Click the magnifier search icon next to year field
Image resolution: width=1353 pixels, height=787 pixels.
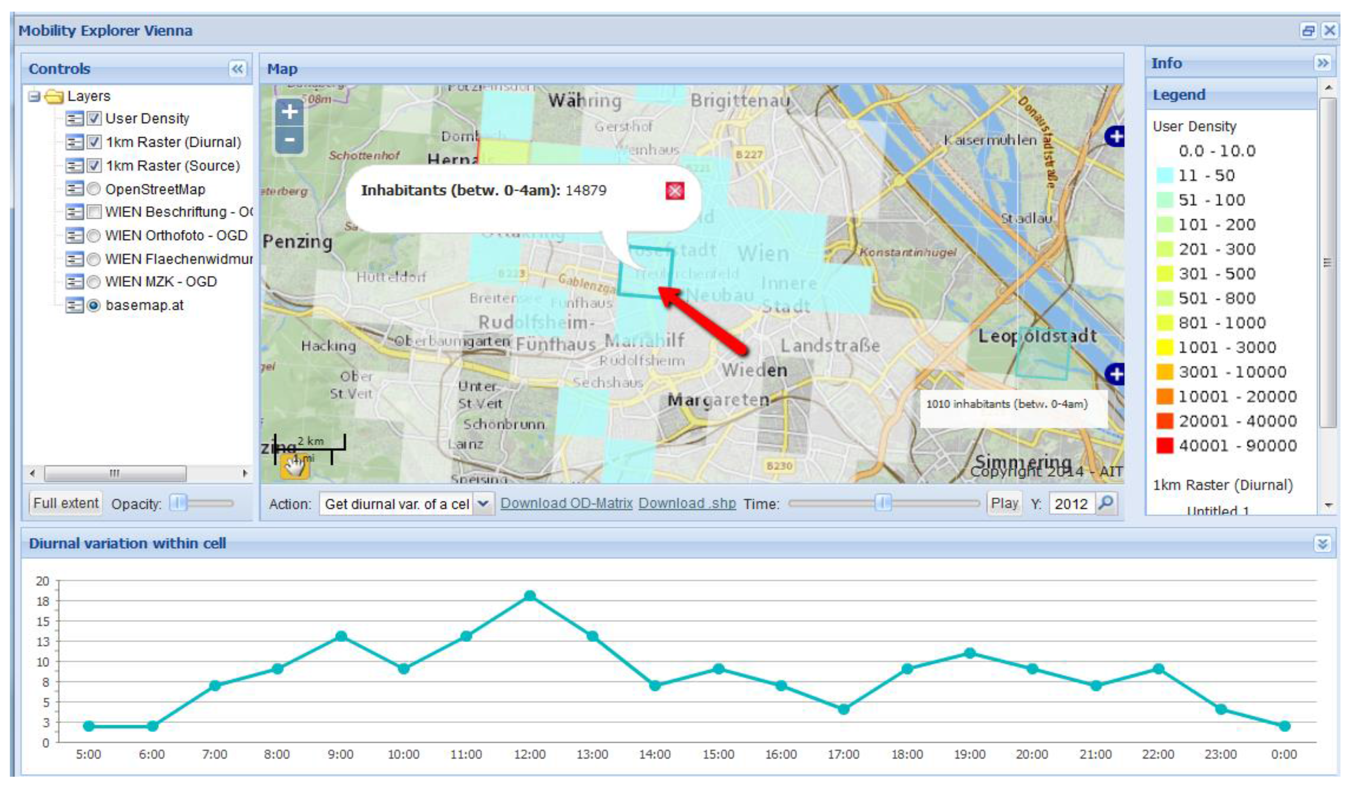click(x=1107, y=503)
